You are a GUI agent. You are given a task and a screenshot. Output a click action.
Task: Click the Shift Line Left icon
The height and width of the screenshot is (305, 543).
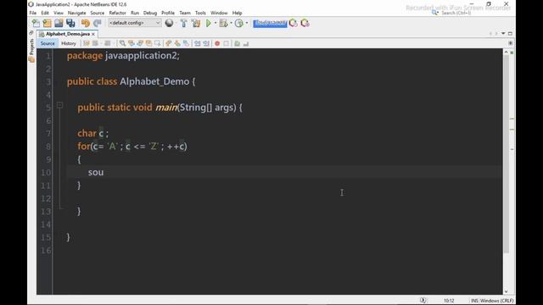point(198,43)
